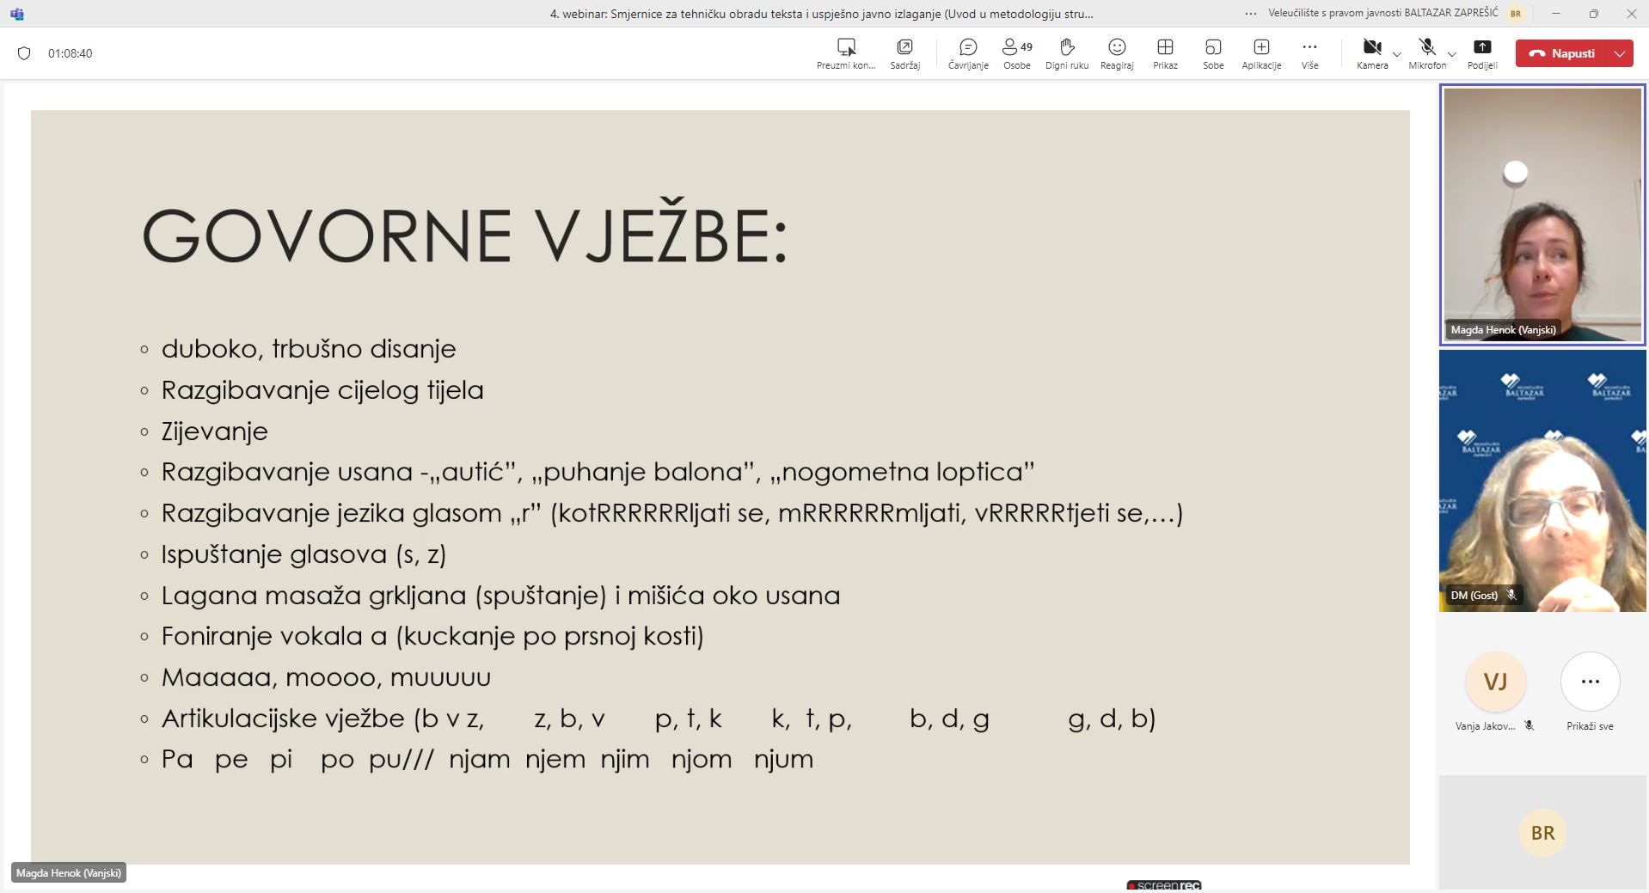Expand the Kamera options chevron

[1397, 53]
